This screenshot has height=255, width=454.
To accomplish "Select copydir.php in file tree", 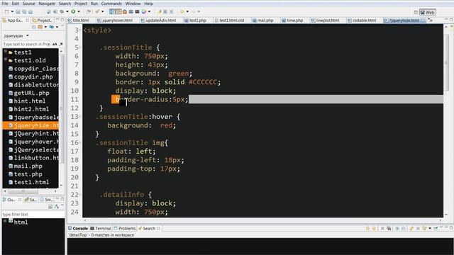I will pyautogui.click(x=33, y=76).
